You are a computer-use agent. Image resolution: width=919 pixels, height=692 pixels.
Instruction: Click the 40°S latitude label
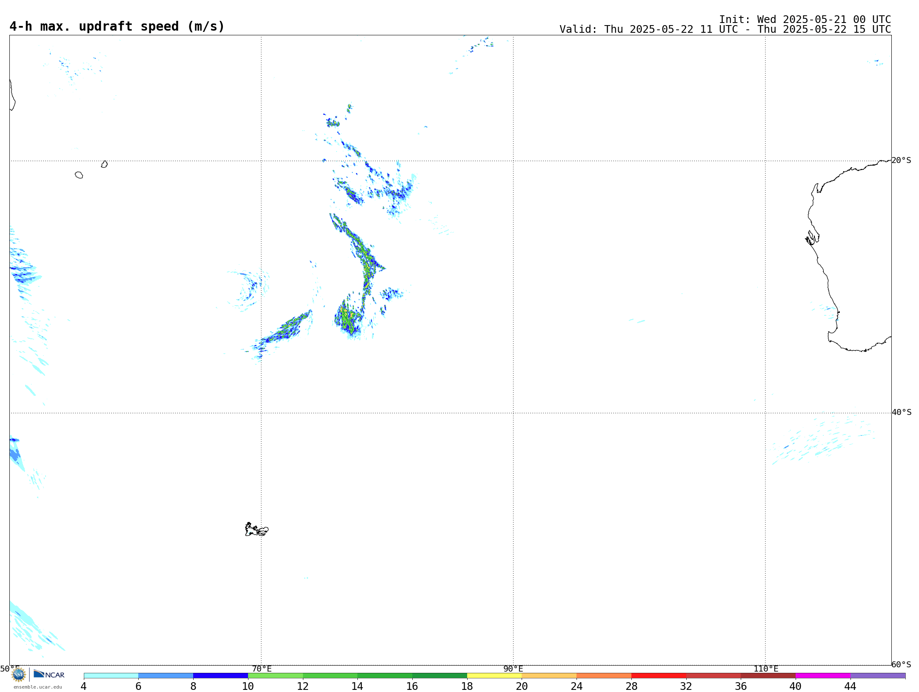[x=902, y=412]
